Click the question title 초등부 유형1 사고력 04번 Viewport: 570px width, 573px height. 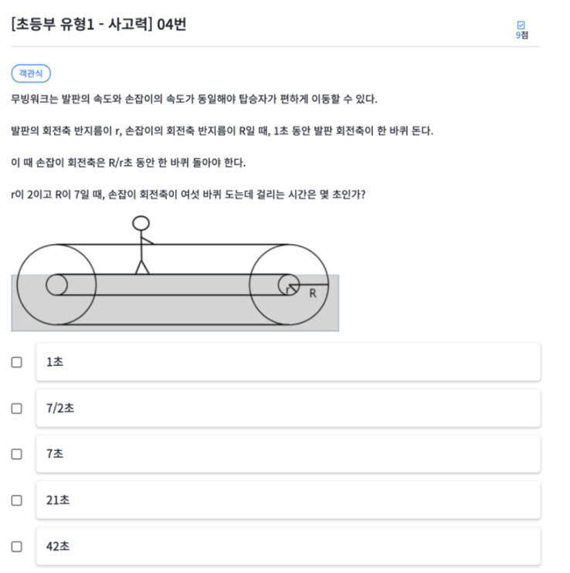pos(99,25)
